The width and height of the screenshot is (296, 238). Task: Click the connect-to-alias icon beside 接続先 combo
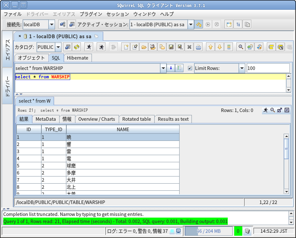click(x=62, y=24)
